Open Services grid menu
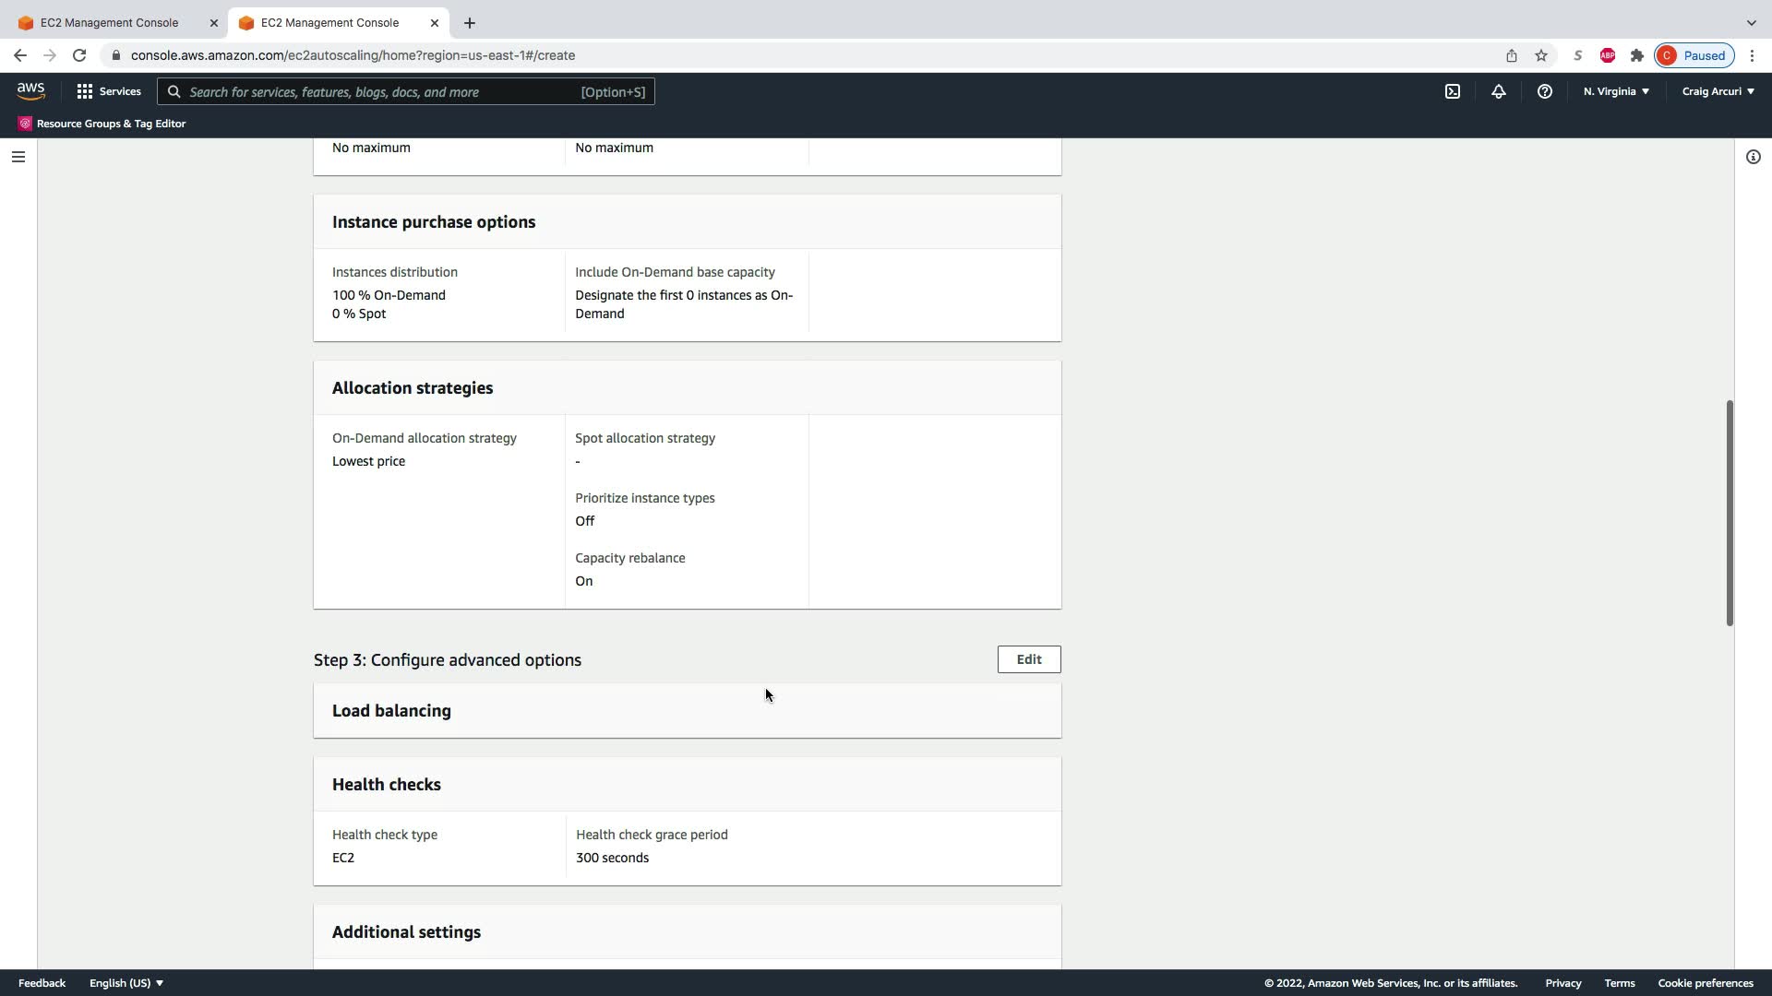This screenshot has width=1772, height=996. pos(109,91)
